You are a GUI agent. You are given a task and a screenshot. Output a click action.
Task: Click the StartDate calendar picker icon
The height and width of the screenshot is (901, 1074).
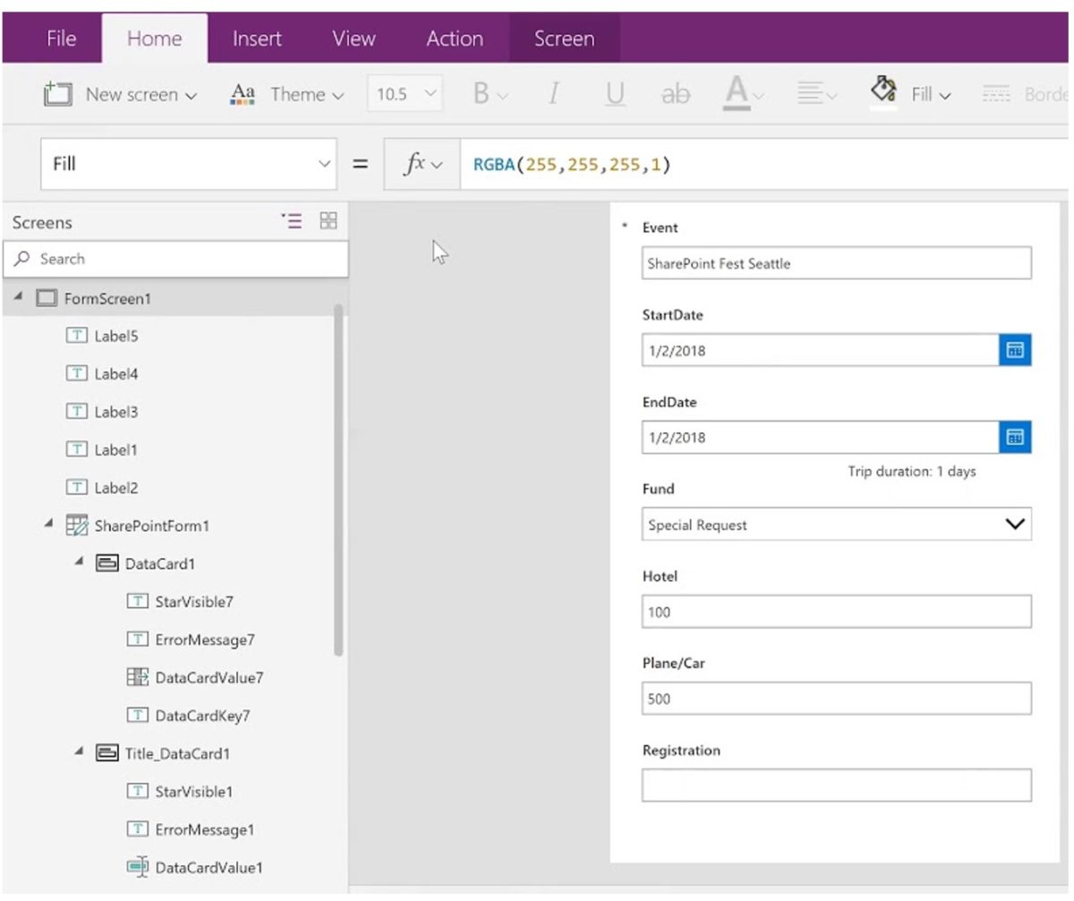[1015, 350]
